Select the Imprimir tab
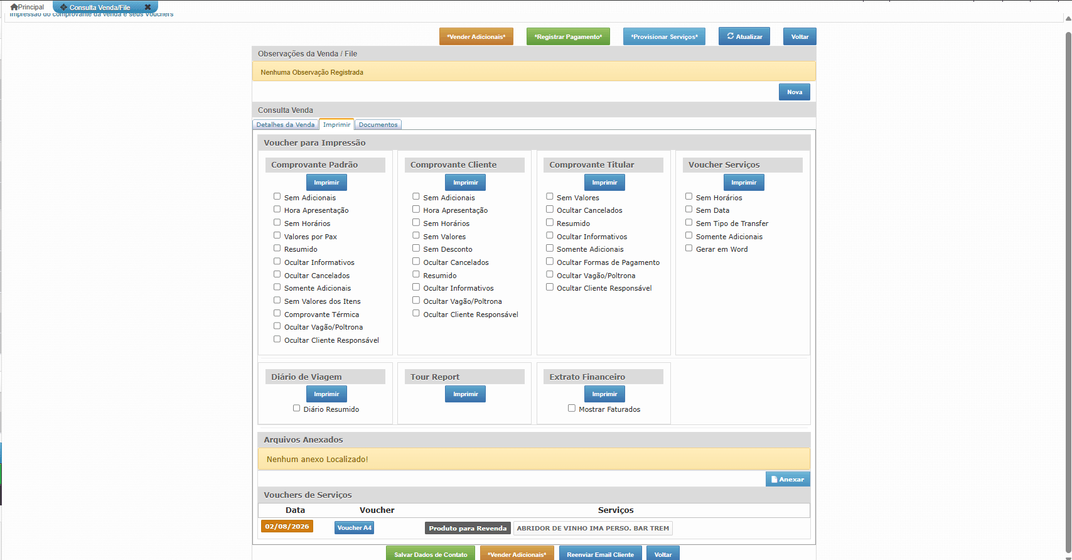Viewport: 1072px width, 560px height. [x=336, y=124]
